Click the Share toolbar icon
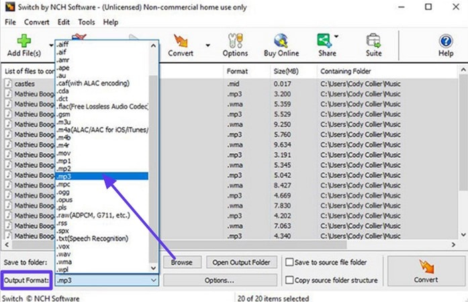 click(x=324, y=41)
